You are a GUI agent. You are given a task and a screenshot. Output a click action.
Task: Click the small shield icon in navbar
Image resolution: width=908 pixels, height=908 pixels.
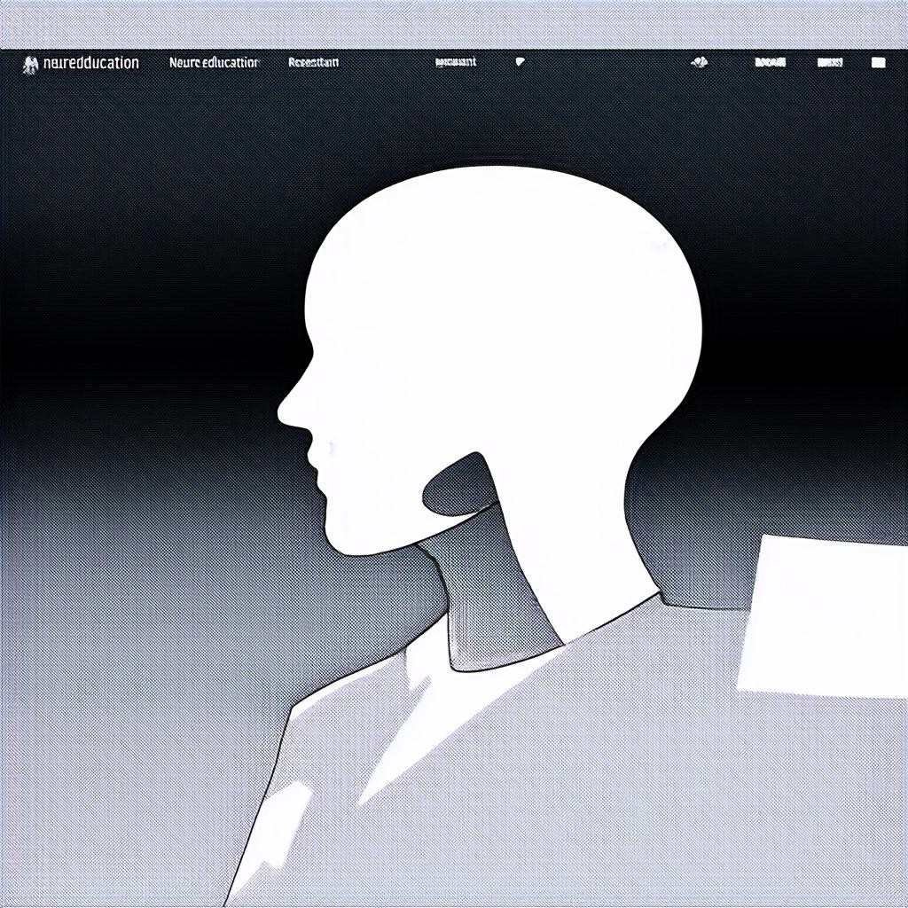point(520,62)
